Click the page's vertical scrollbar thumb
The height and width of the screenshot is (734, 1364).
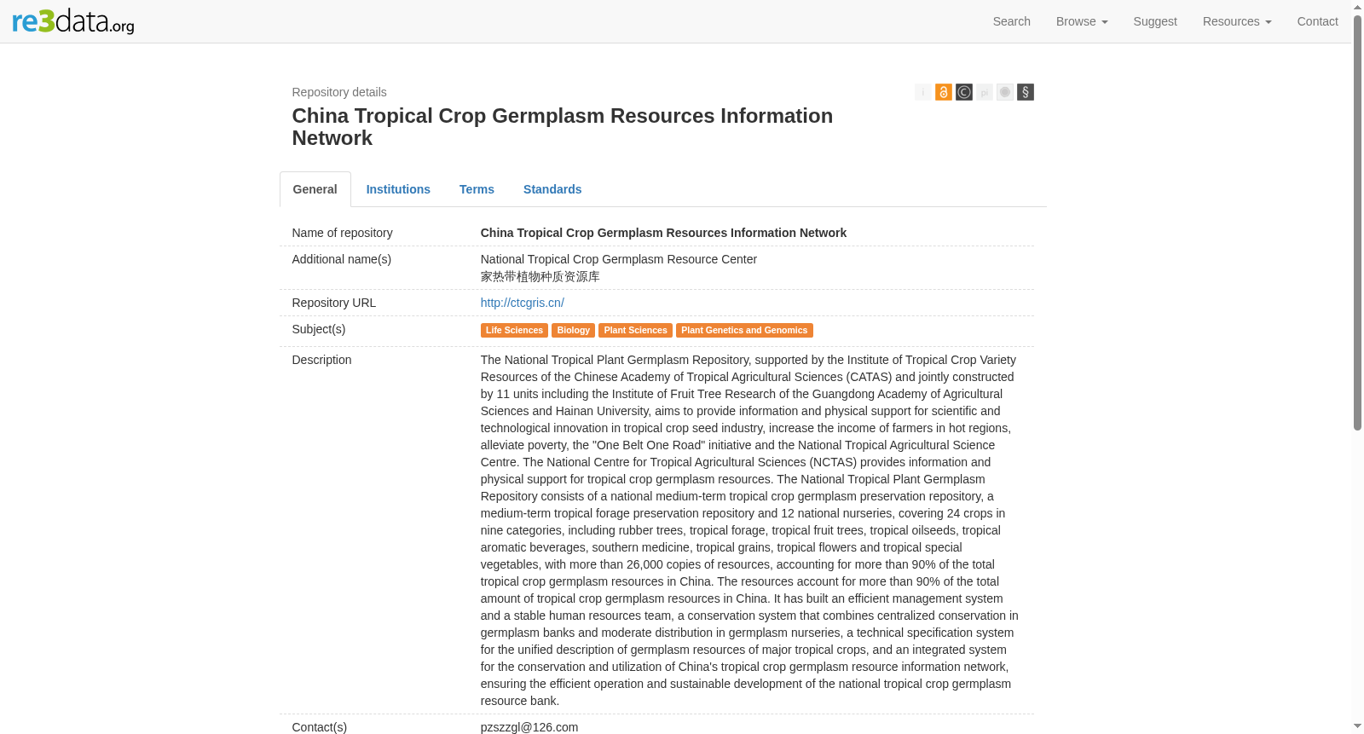pyautogui.click(x=1357, y=222)
